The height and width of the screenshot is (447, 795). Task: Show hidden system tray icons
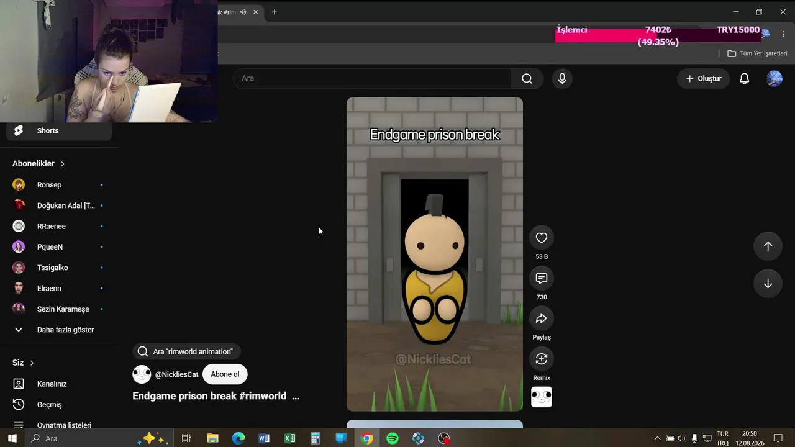(657, 438)
